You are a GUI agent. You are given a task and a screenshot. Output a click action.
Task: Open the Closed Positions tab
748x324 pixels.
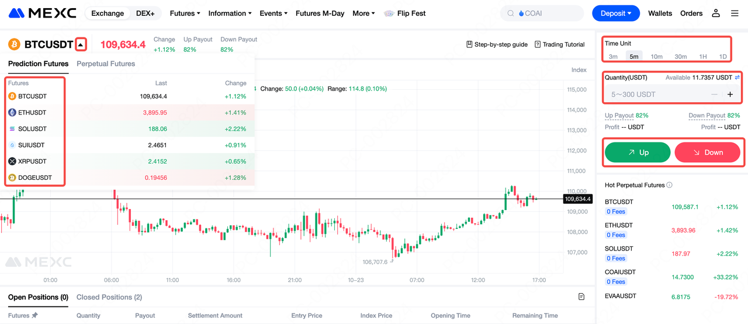coord(109,297)
